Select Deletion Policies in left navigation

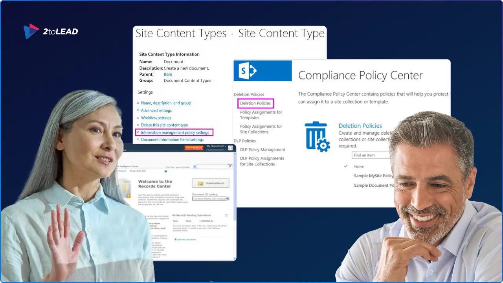click(255, 103)
